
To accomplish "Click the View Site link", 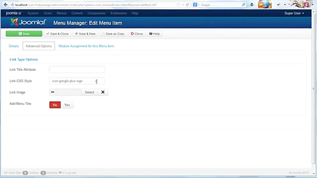I will (x=13, y=173).
